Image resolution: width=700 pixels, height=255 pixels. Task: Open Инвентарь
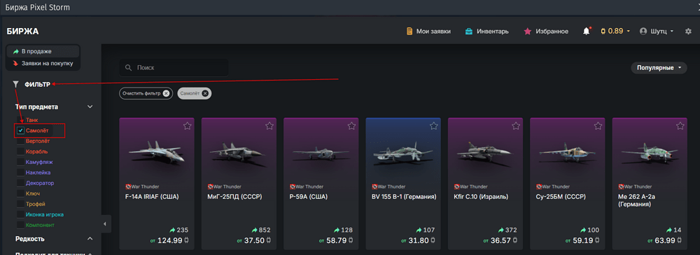486,32
